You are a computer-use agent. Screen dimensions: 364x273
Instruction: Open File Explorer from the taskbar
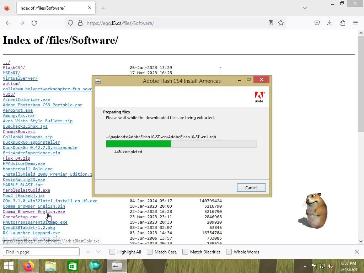(x=51, y=266)
